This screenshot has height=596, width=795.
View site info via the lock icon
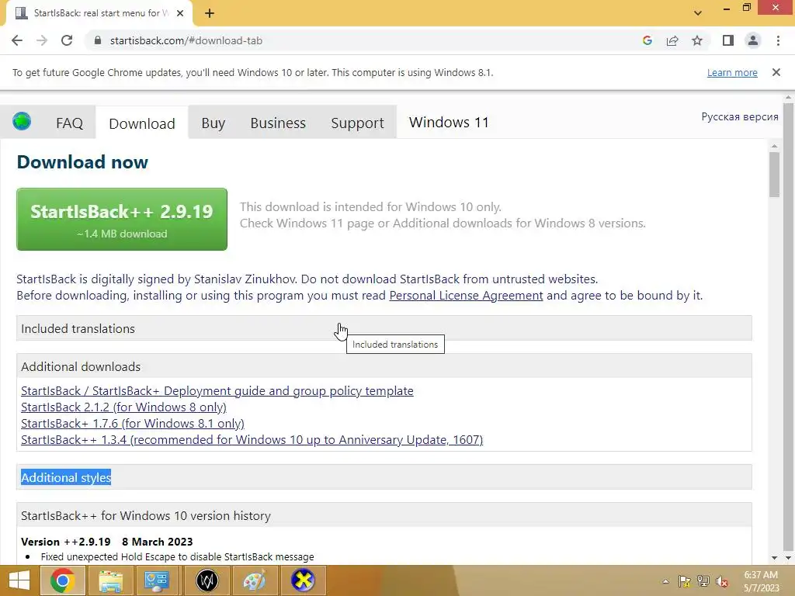click(x=98, y=40)
